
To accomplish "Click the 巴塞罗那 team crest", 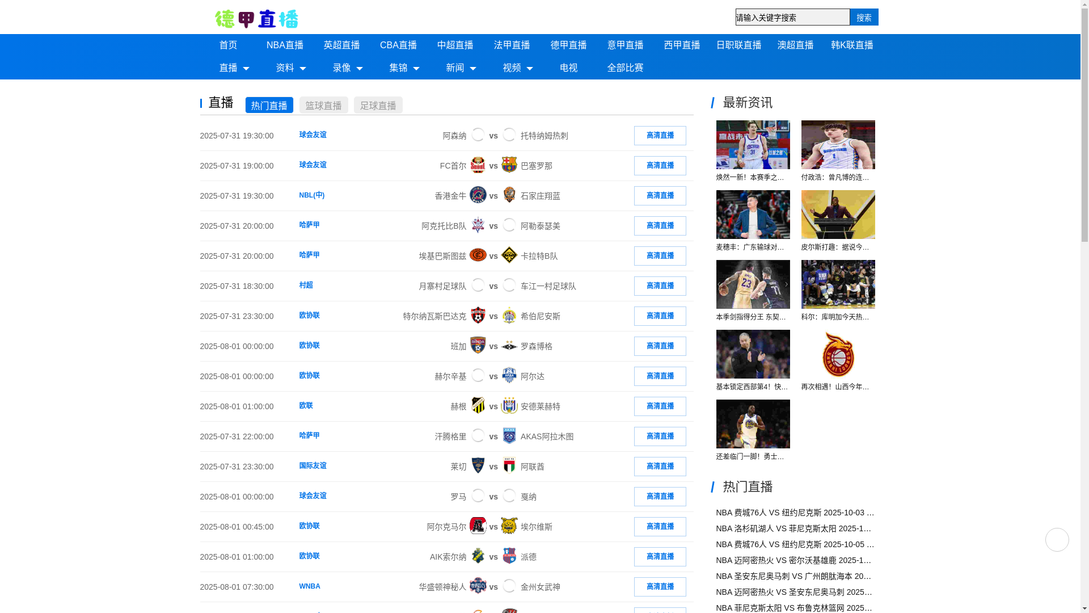I will [x=509, y=165].
